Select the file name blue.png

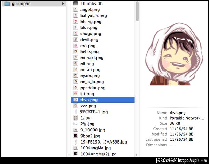pyautogui.click(x=89, y=28)
